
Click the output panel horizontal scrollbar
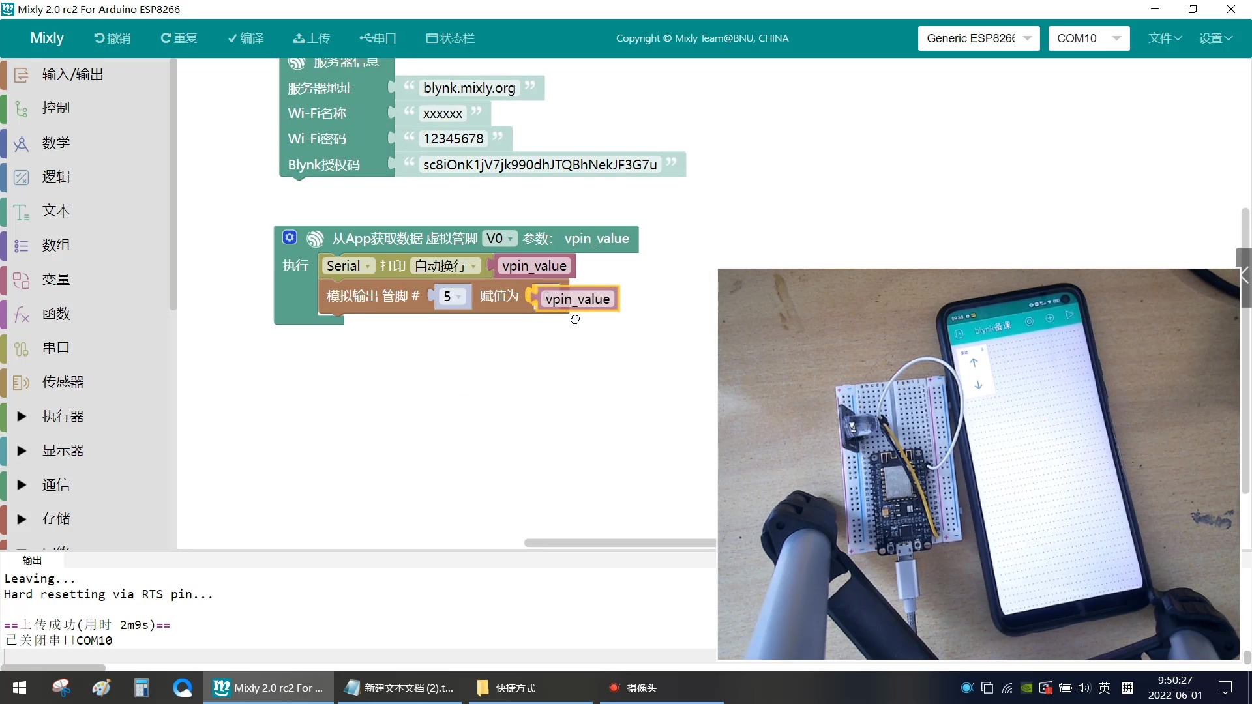[x=53, y=667]
